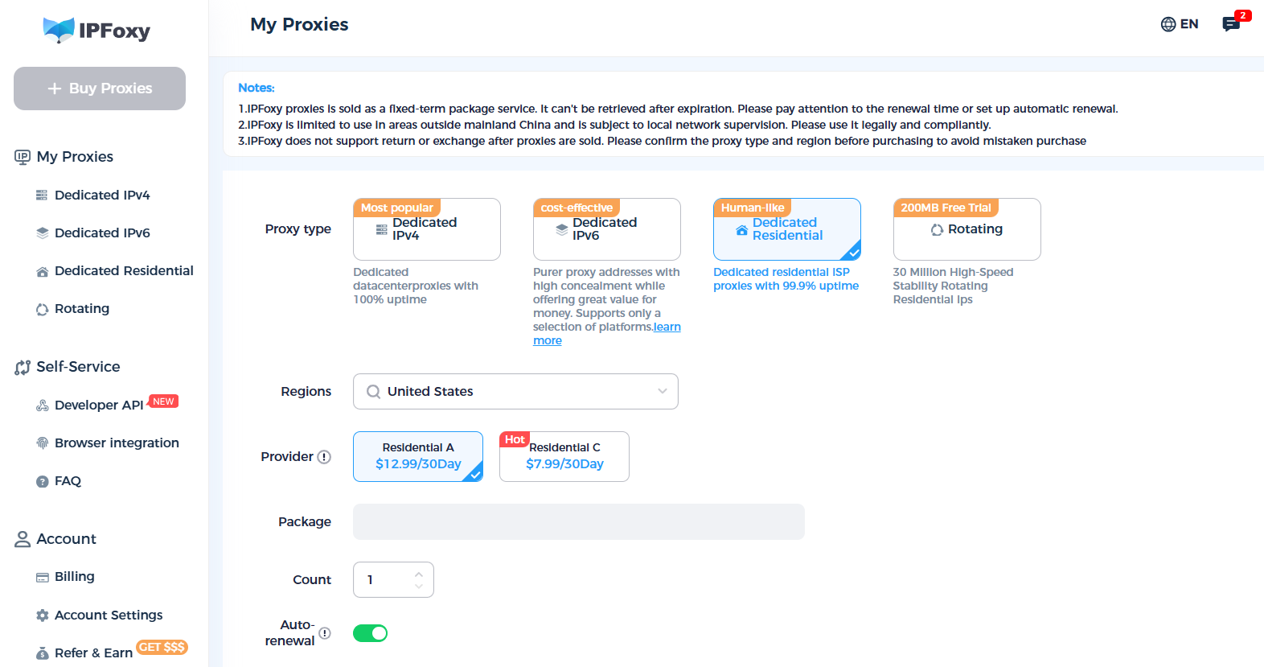Open the empty Package dropdown
Screen dimensions: 1264x667
(579, 521)
